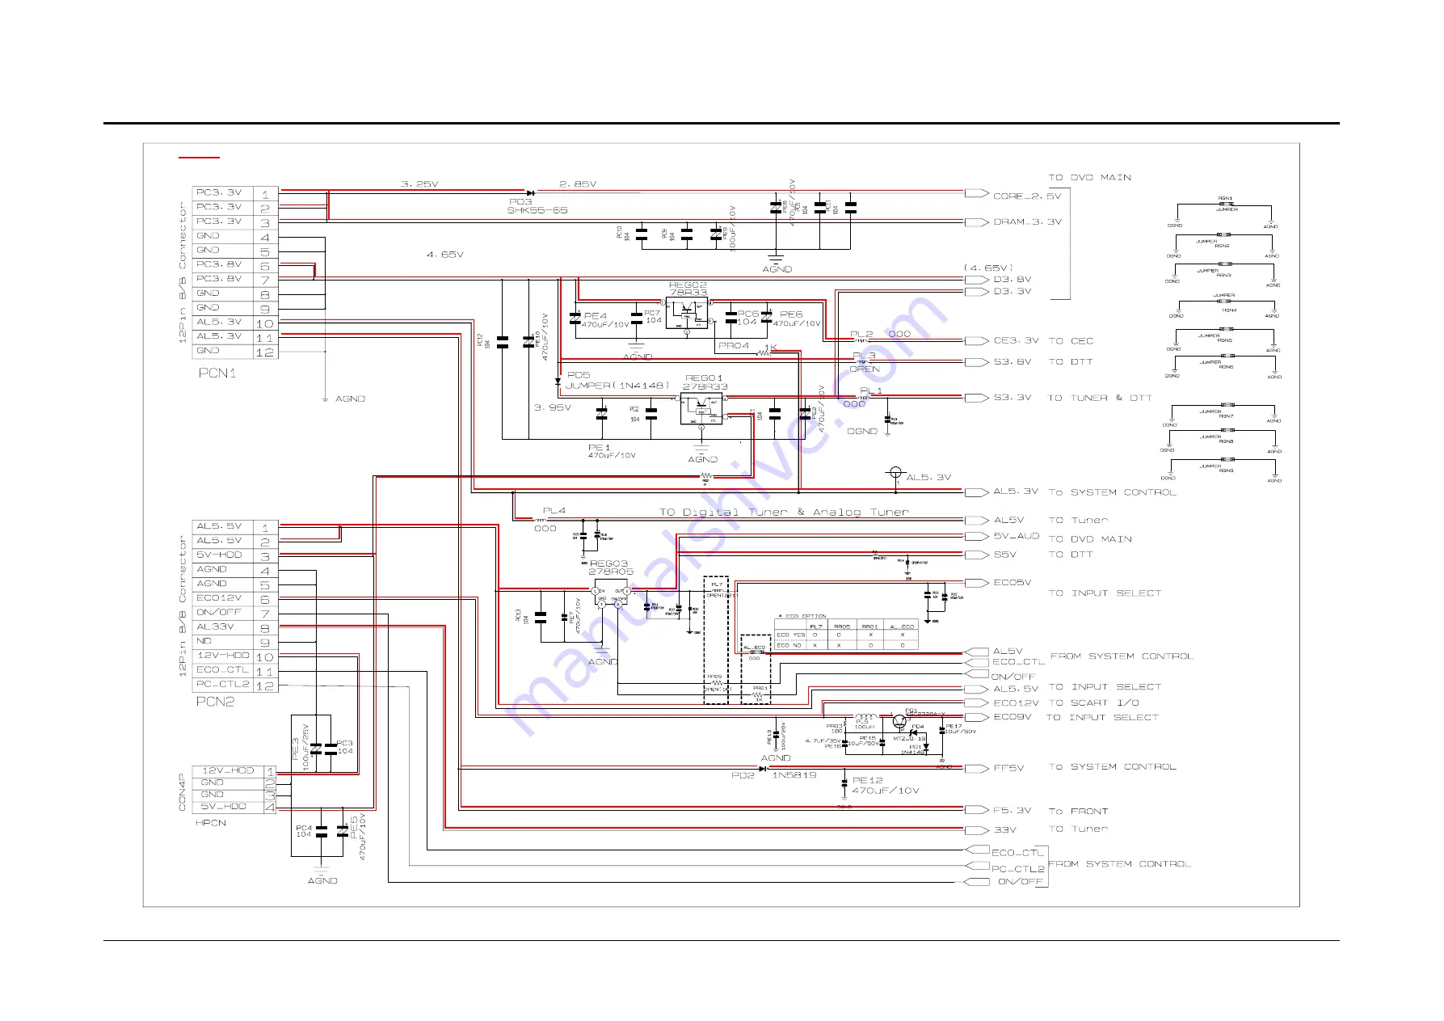Click the PCN1 connector name
This screenshot has width=1444, height=1021.
(x=217, y=373)
